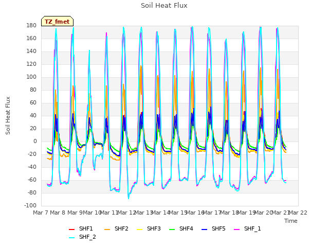The width and height of the screenshot is (329, 247).
Task: Click the yellow SHF3 legend swatch
Action: pyautogui.click(x=139, y=230)
